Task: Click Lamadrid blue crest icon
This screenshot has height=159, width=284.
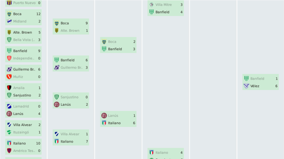Action: pos(9,106)
